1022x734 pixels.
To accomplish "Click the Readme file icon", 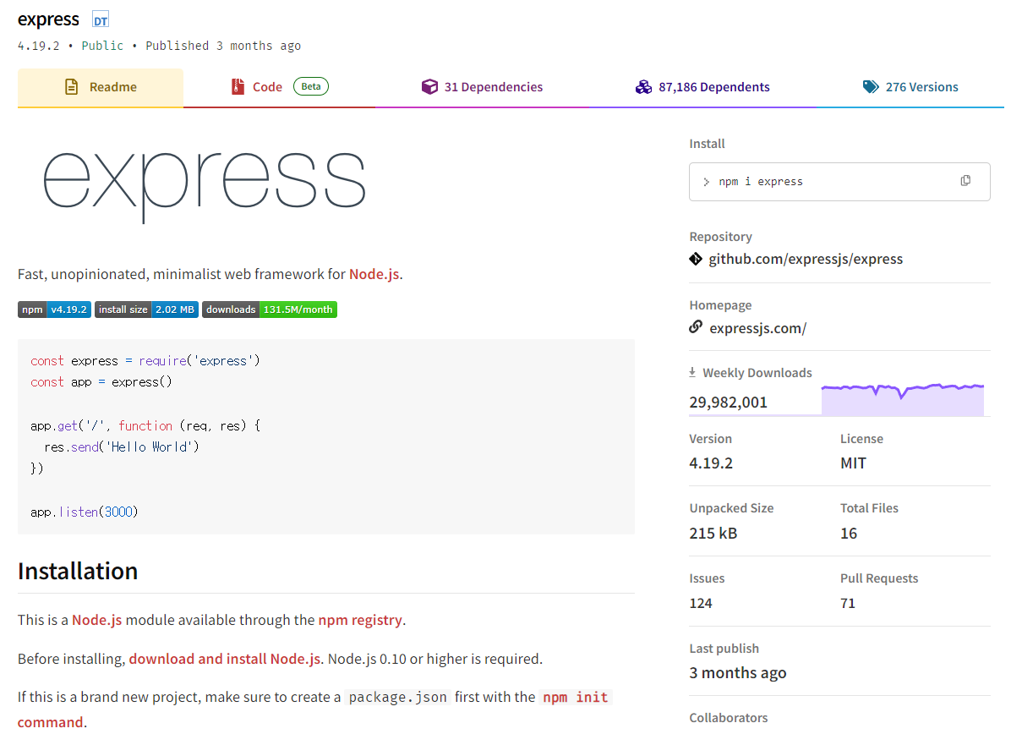I will pos(72,87).
